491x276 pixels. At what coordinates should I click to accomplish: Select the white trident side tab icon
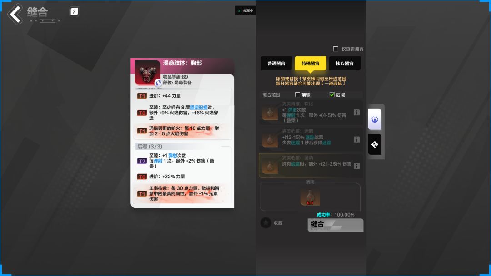[x=375, y=119]
